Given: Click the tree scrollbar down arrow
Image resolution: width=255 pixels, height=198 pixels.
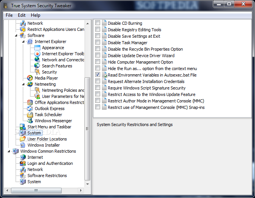Looking at the screenshot, I should (88, 184).
